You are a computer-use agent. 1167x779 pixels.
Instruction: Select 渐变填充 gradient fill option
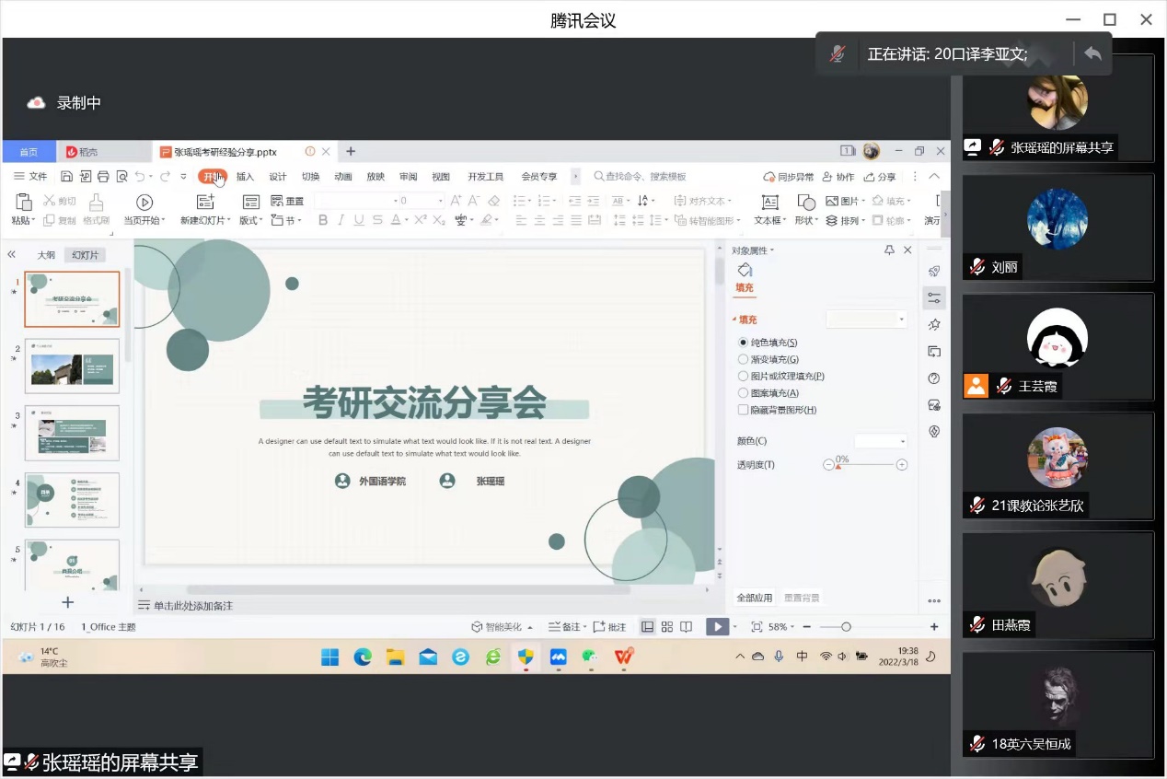tap(744, 359)
